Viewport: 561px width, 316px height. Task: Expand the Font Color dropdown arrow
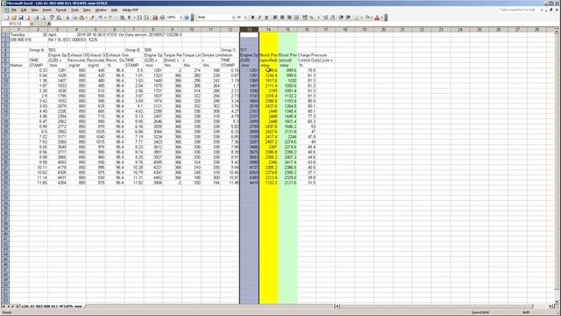(382, 18)
